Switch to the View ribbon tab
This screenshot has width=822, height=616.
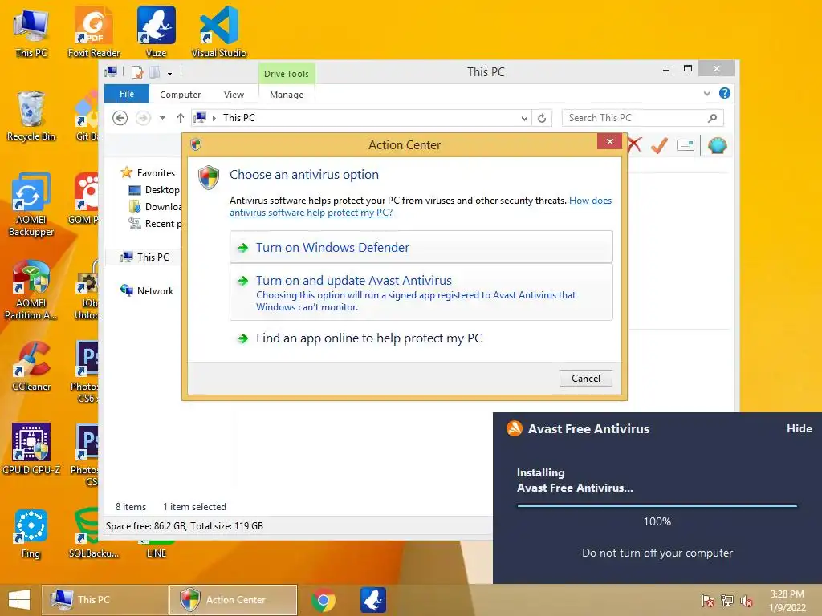(x=234, y=95)
